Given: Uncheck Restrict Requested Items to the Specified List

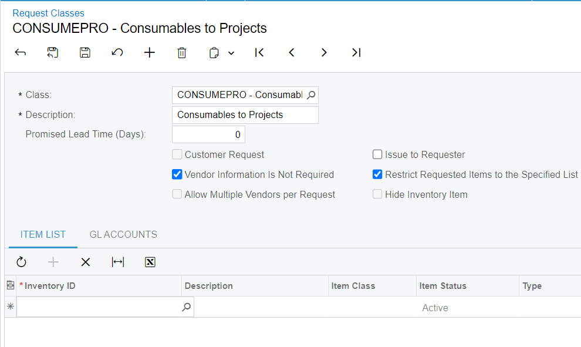Looking at the screenshot, I should [x=377, y=174].
